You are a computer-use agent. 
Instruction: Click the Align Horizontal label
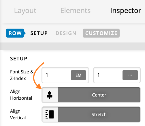point(21,95)
